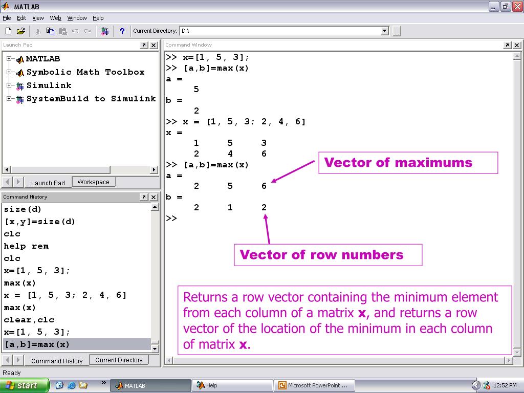524x393 pixels.
Task: Click right tab-scroll arrow beside Launch Pad tab
Action: (18, 182)
